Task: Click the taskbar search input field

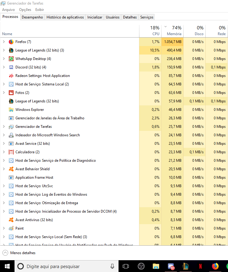Action: coord(67,266)
